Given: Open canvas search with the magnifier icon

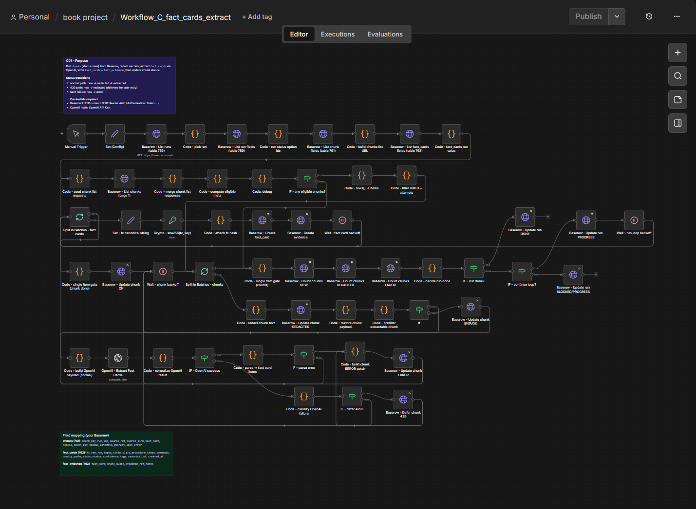Looking at the screenshot, I should (x=677, y=76).
